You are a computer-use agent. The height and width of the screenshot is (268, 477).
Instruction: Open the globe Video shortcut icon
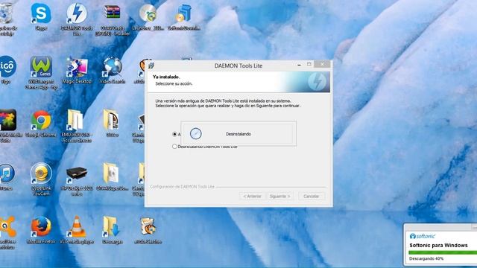pyautogui.click(x=113, y=67)
